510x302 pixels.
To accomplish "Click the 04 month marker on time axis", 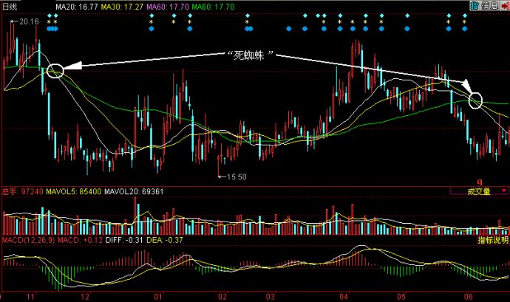I will (344, 297).
